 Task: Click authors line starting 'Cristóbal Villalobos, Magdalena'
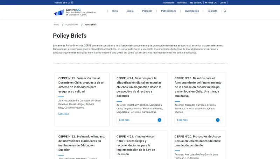tap(140, 109)
